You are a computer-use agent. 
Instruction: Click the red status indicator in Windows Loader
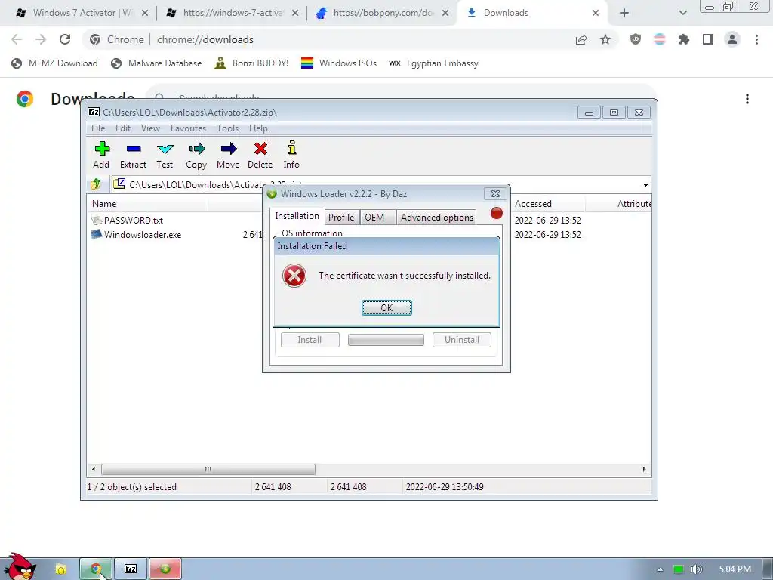point(497,213)
